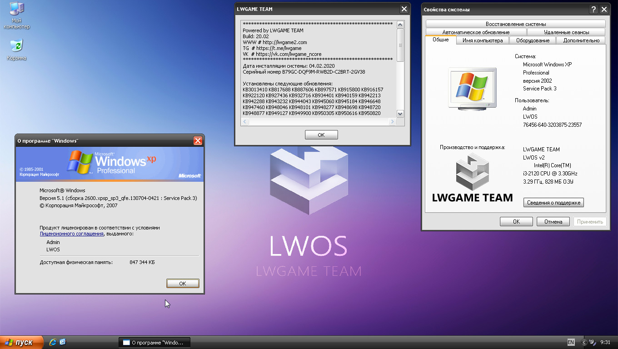Click "Дата инсталляции системы: 04.02.2020" text
This screenshot has width=618, height=349.
click(x=289, y=66)
